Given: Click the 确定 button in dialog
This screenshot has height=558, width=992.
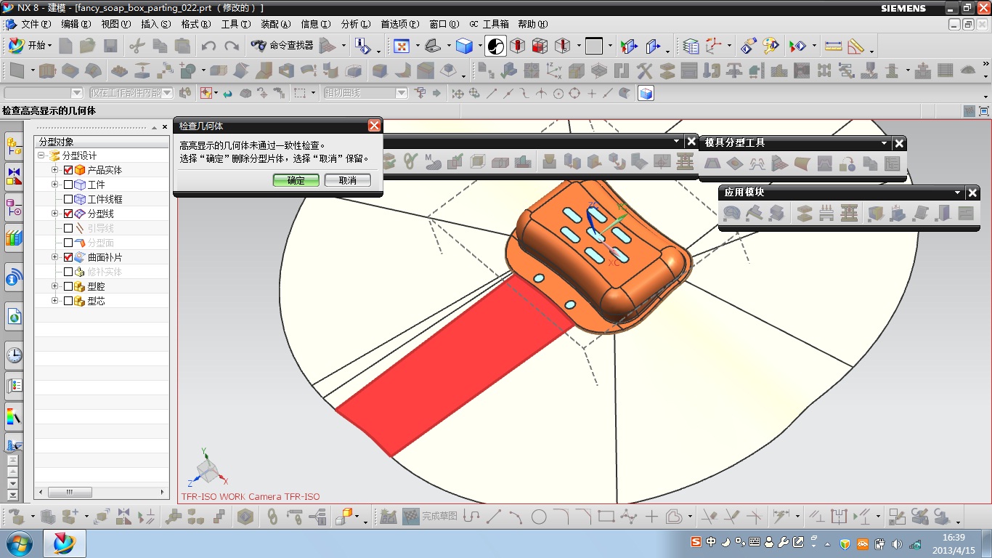Looking at the screenshot, I should point(296,180).
